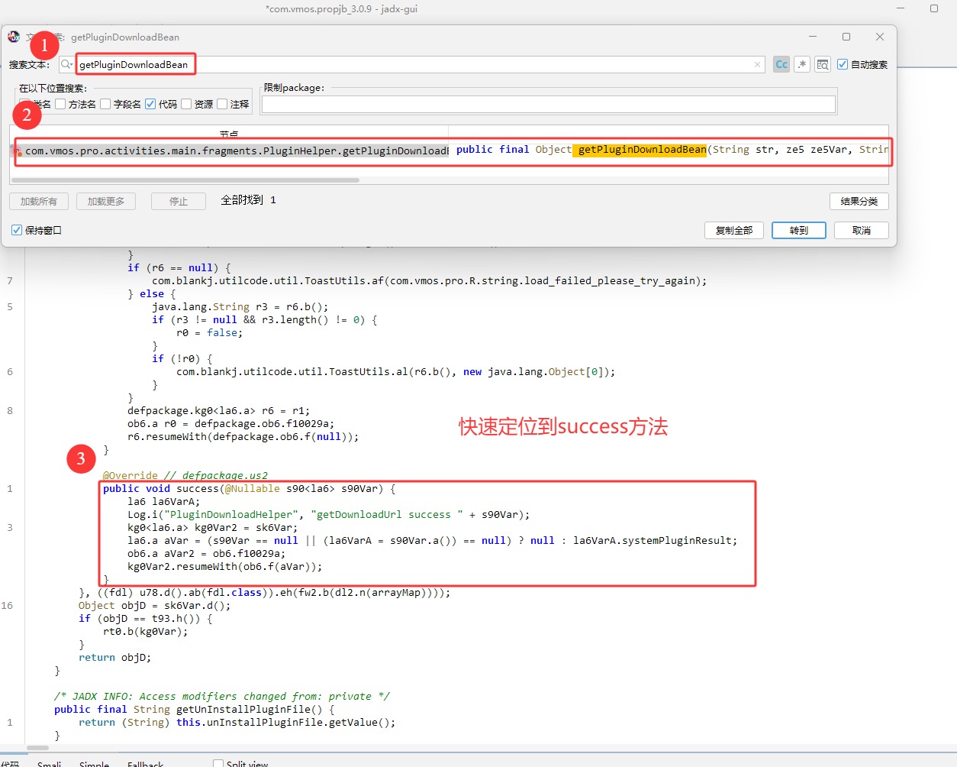Switch to the Smali view tab
Screen dimensions: 957x767
(x=49, y=763)
